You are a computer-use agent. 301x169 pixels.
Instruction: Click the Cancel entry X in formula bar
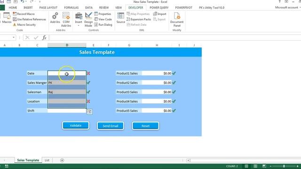(27, 38)
